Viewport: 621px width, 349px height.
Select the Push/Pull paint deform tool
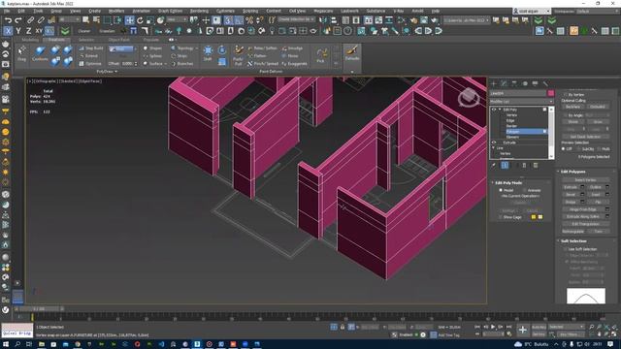(x=238, y=54)
